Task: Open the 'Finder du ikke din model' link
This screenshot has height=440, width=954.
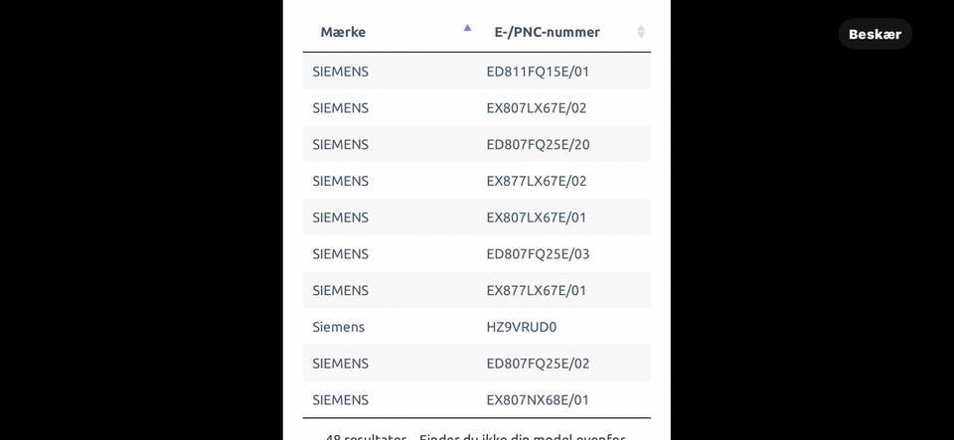Action: point(522,436)
